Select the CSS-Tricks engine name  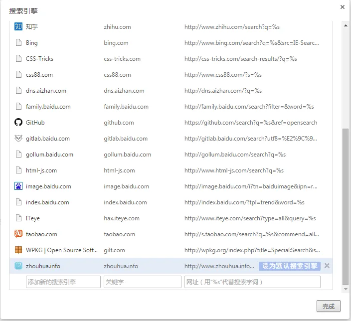39,59
